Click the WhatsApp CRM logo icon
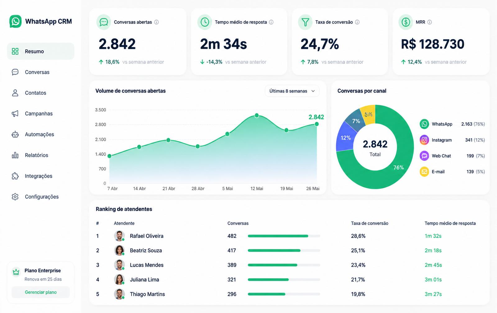497x313 pixels. [16, 21]
